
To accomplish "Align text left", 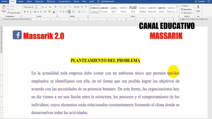I will (60, 12).
